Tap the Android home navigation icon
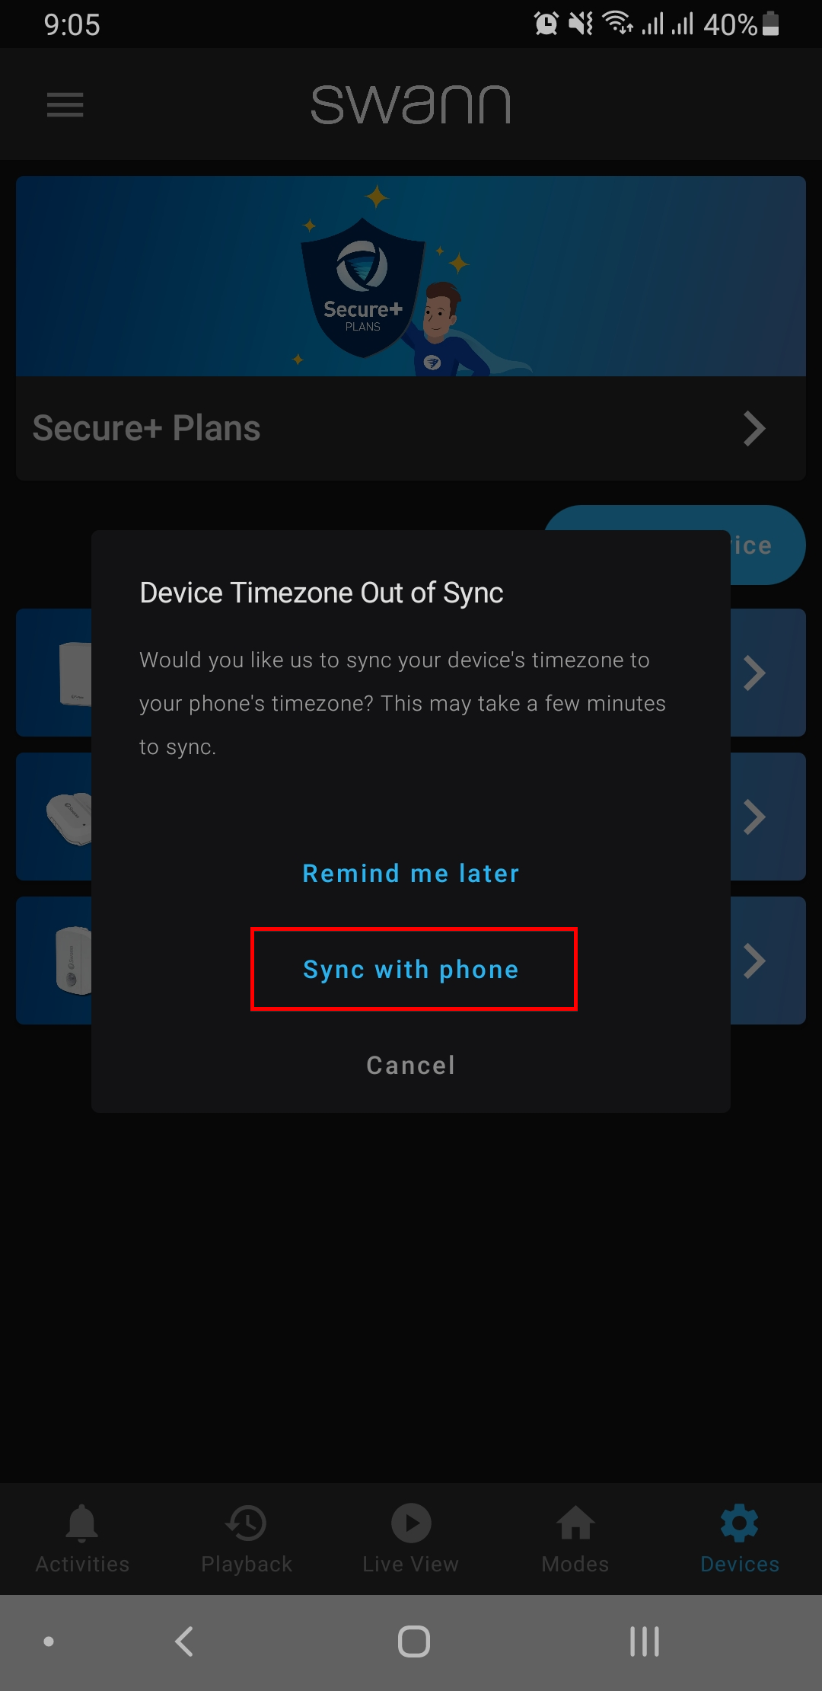 point(414,1641)
